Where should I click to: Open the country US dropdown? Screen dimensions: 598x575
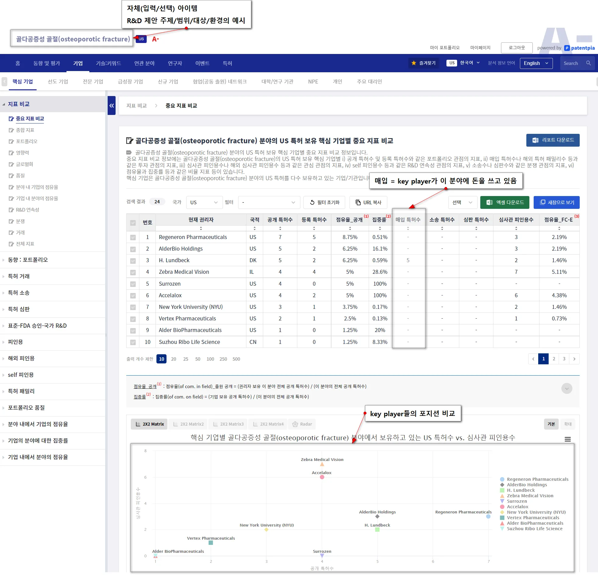pos(204,202)
